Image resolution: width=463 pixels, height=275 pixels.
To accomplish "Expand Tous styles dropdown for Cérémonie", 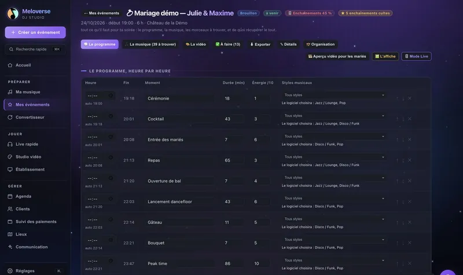I will click(335, 95).
